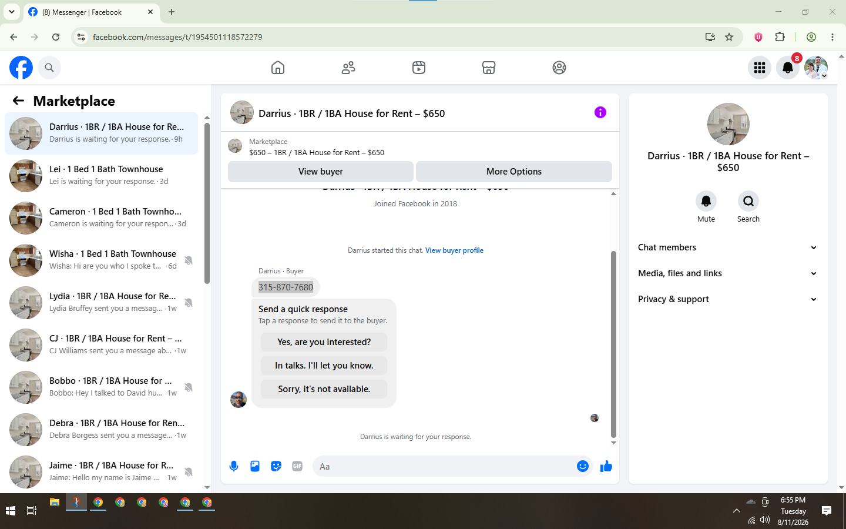Screen dimensions: 846x529
Task: Expand Chat members section
Action: point(728,247)
